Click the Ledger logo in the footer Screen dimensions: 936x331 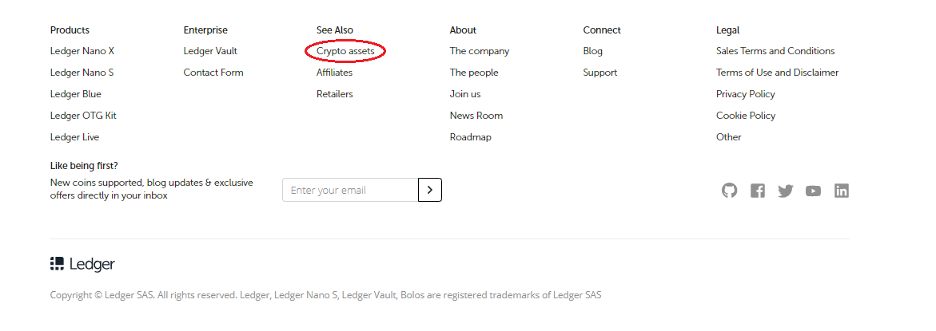[82, 264]
